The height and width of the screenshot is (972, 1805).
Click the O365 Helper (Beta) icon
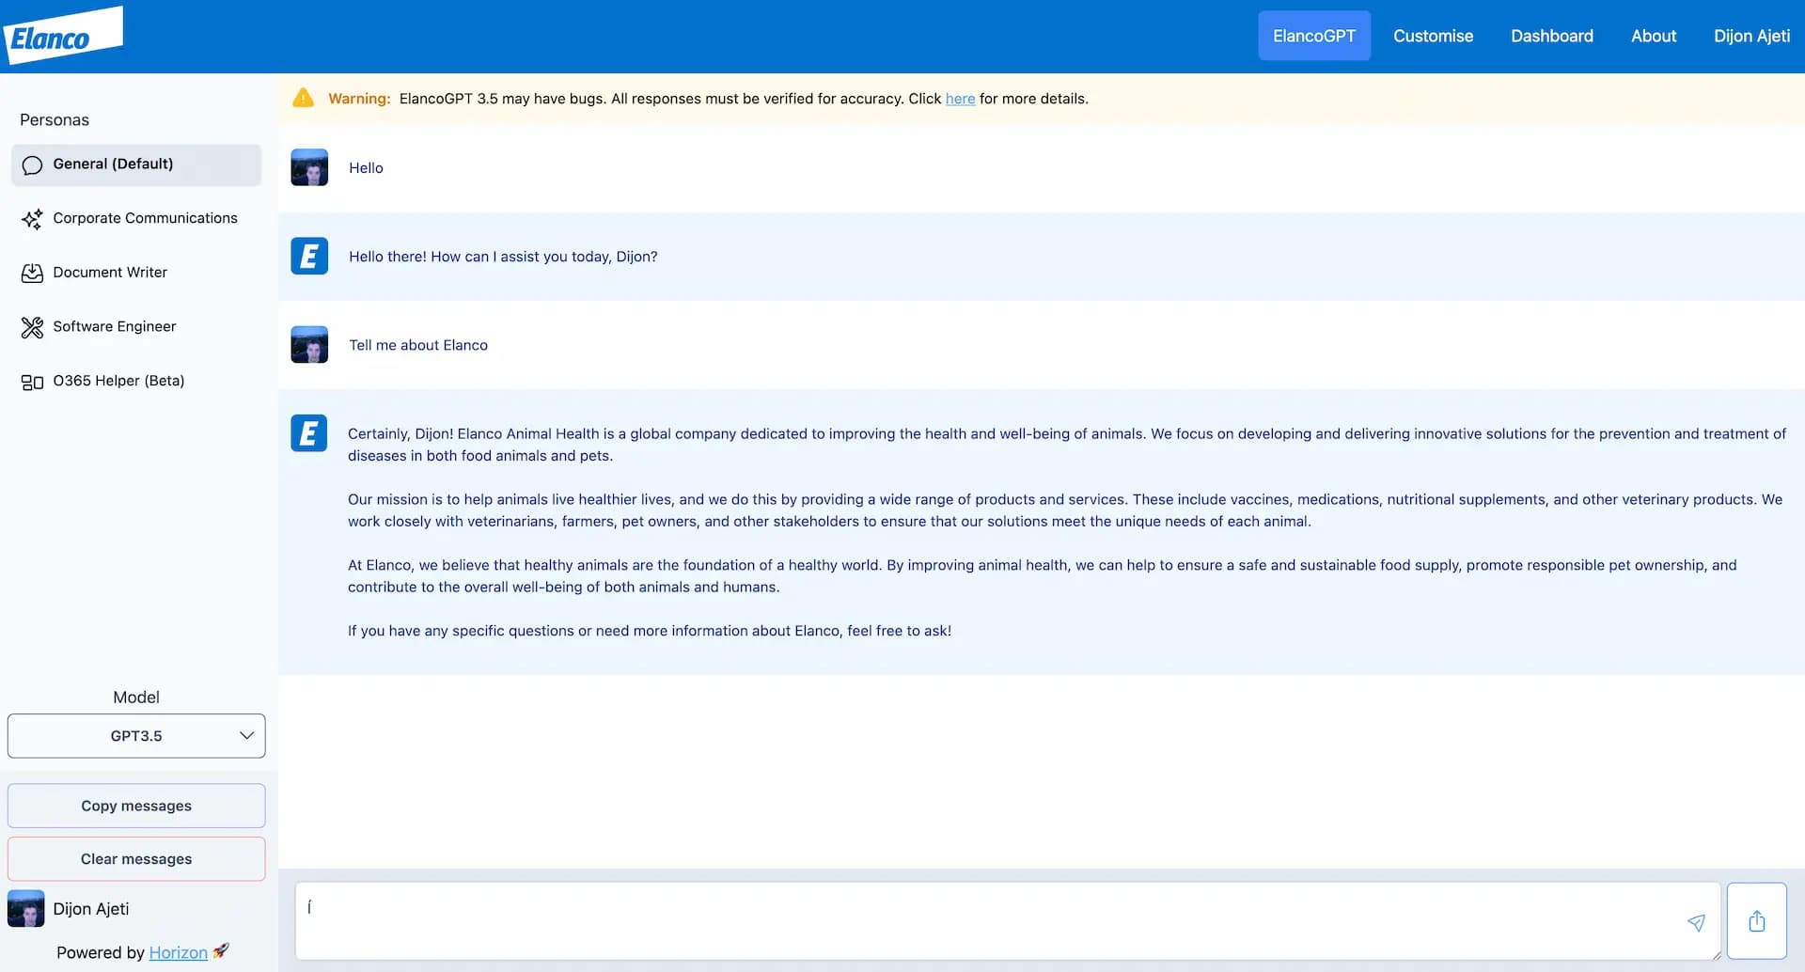click(x=32, y=382)
